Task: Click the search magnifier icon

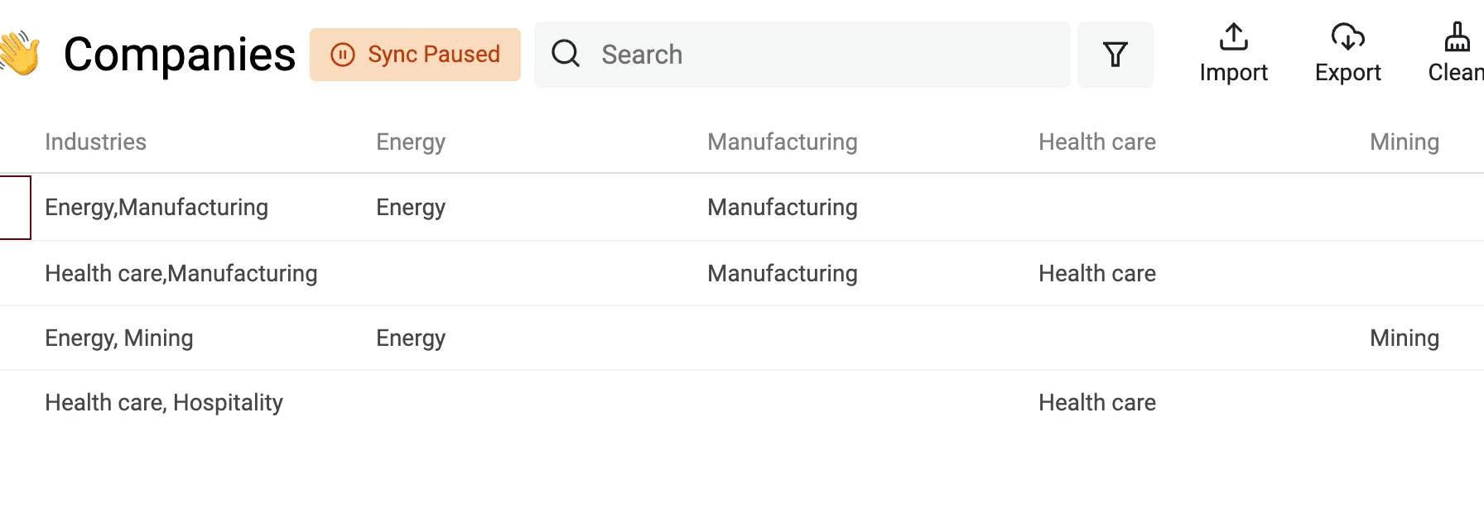Action: pos(565,53)
